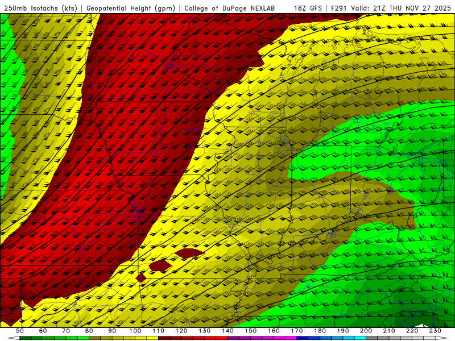Click the 50 label on the color scale
455x341 pixels.
pos(20,331)
